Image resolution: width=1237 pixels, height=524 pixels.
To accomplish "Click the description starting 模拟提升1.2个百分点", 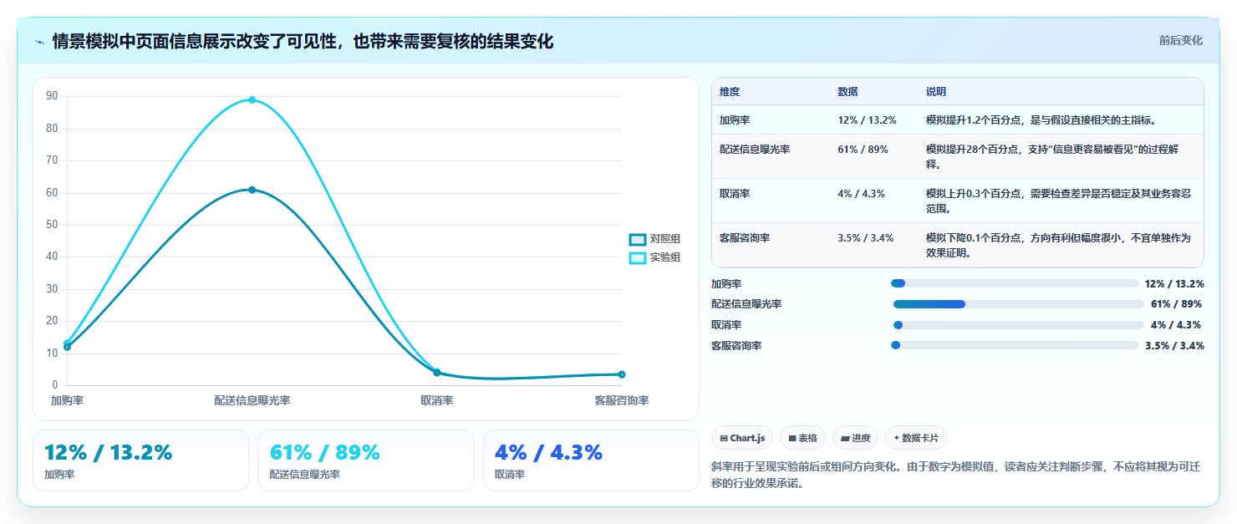I will (x=1041, y=120).
